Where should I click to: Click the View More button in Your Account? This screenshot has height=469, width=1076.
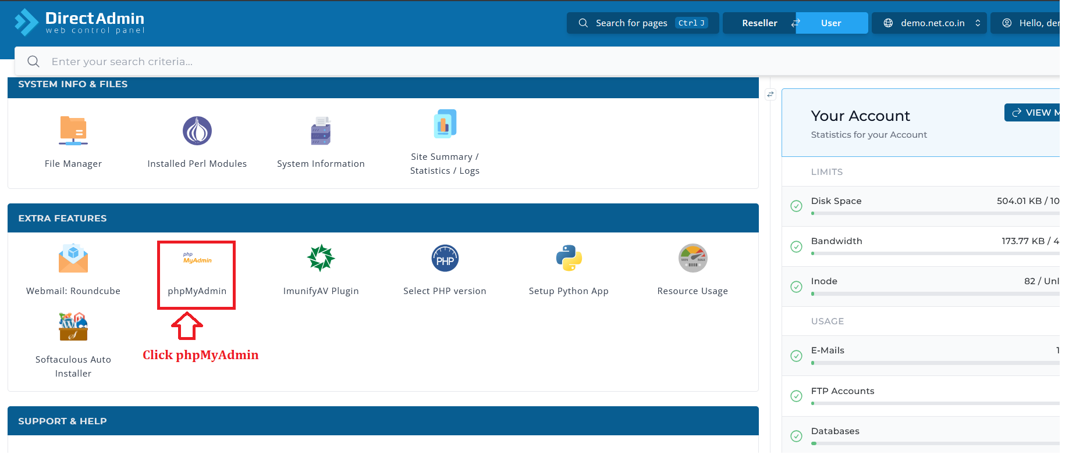1032,113
